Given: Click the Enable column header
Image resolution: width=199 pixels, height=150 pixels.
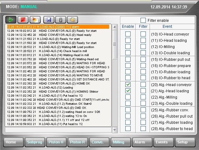Looking at the screenshot, I should (x=128, y=27).
